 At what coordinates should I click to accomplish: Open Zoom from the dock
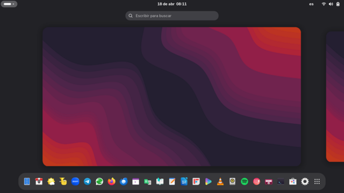click(75, 181)
